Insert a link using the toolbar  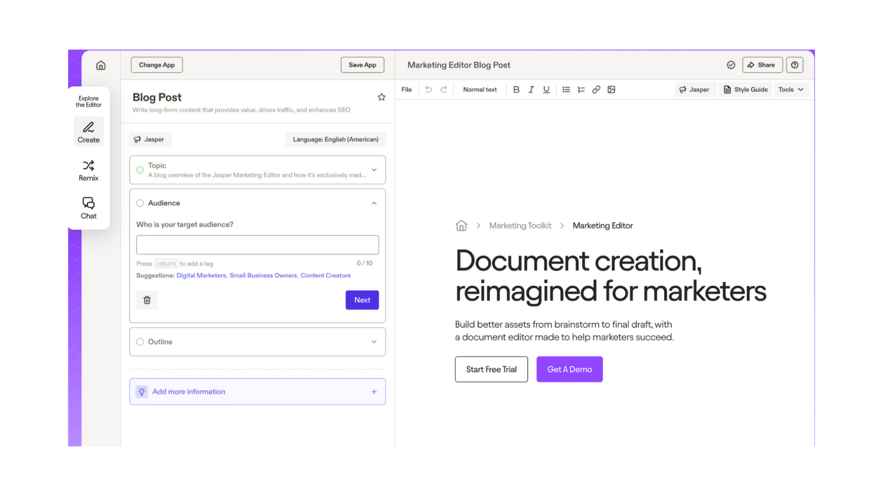596,90
